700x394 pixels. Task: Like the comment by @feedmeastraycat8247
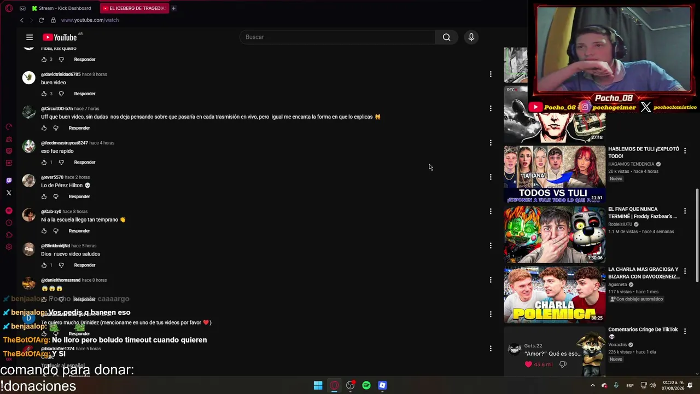44,163
